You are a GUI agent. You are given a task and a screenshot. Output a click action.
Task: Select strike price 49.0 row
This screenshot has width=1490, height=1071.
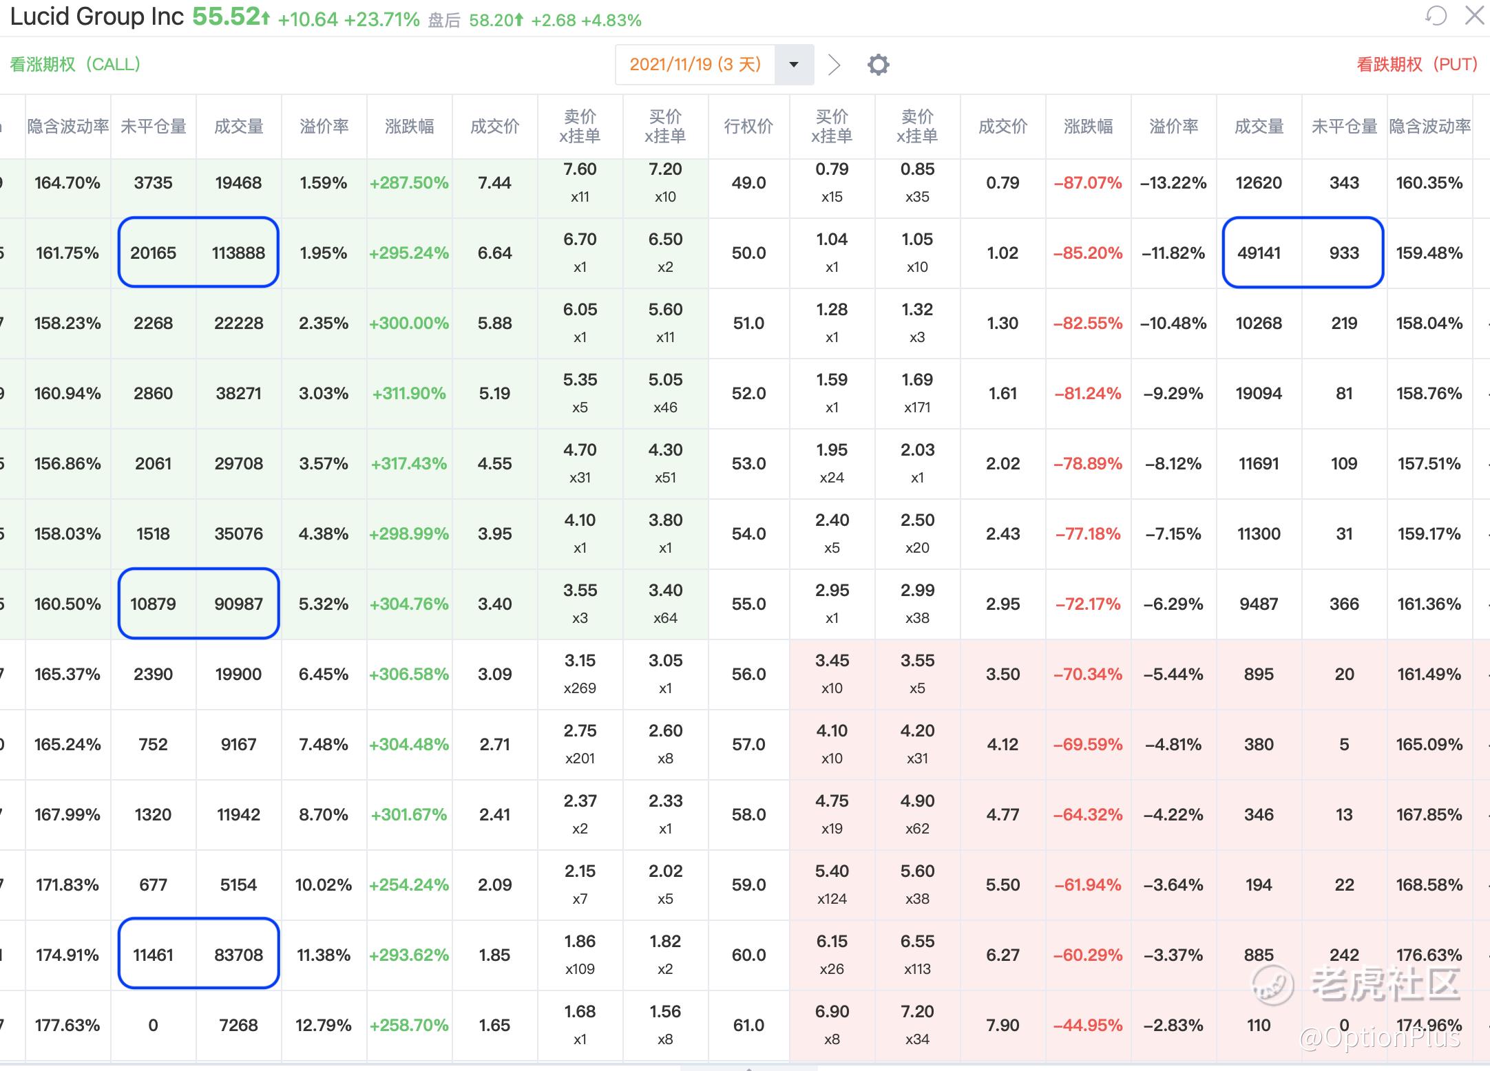point(748,183)
